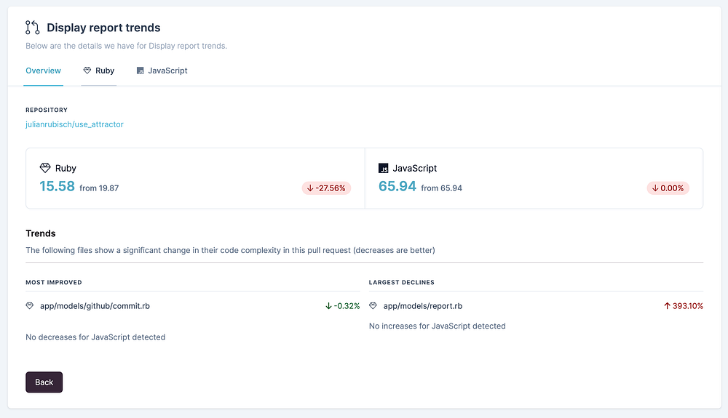Click the JavaScript logo icon in the tab bar
The width and height of the screenshot is (728, 418).
(x=140, y=71)
